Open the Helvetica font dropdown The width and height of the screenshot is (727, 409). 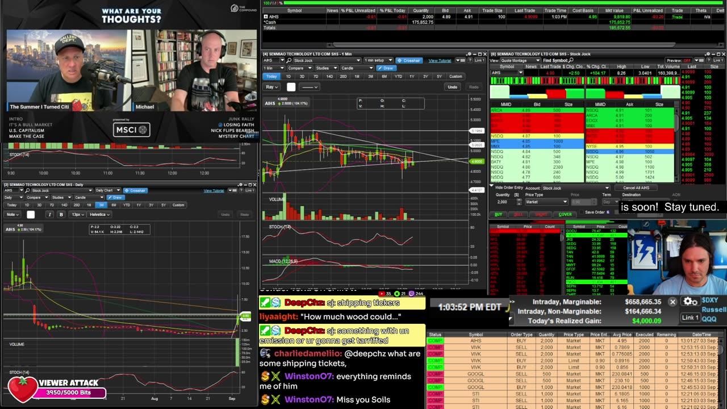tap(99, 214)
